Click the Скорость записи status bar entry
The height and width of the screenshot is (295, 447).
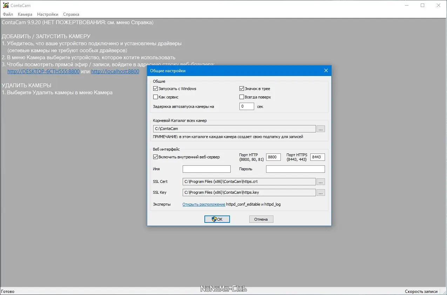[421, 291]
